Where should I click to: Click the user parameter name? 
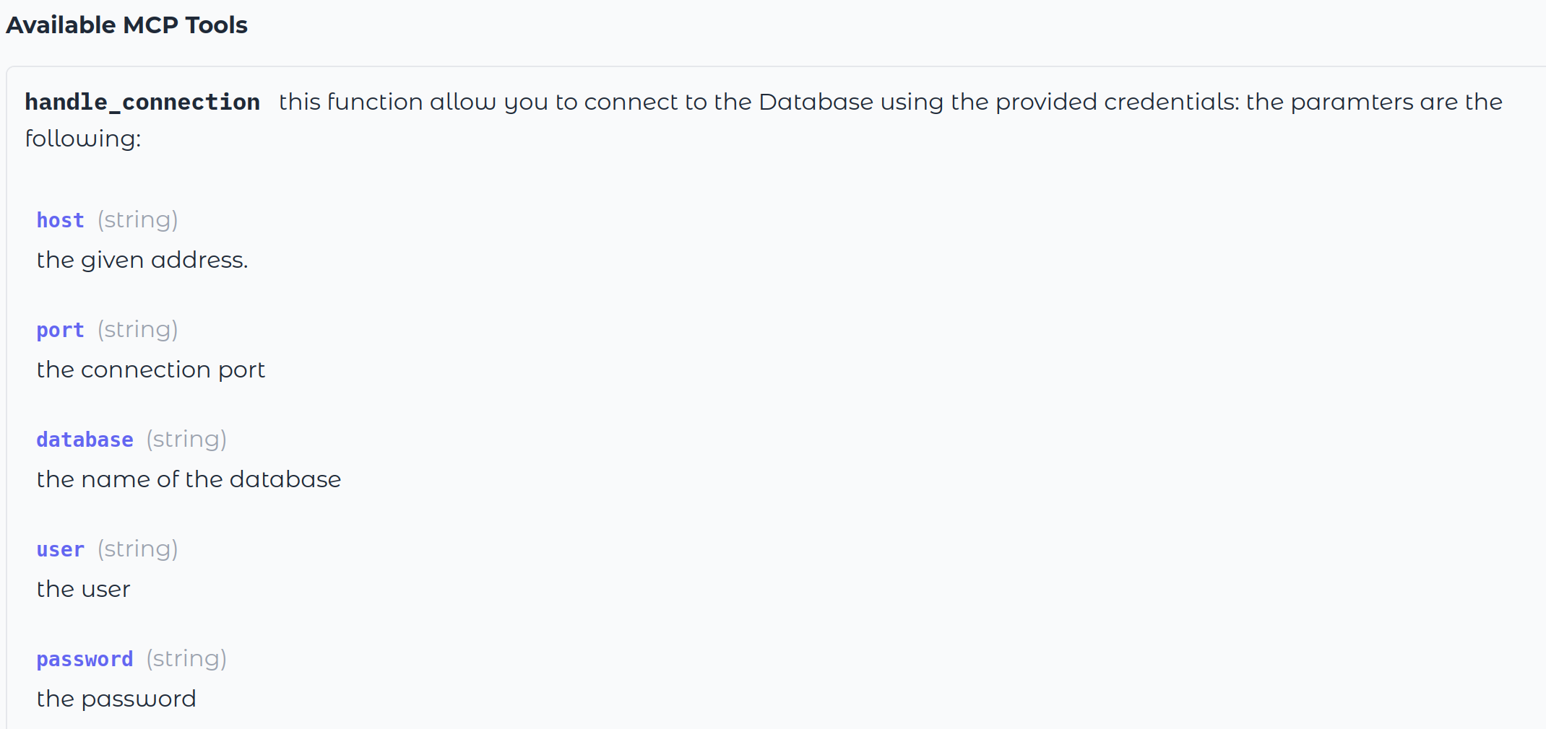point(61,549)
